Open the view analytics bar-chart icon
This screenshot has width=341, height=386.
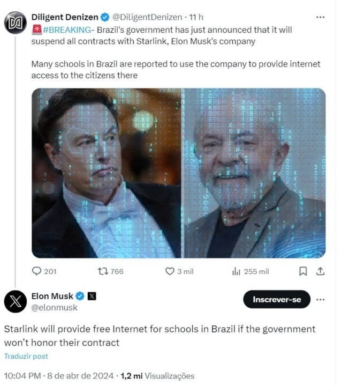click(236, 271)
